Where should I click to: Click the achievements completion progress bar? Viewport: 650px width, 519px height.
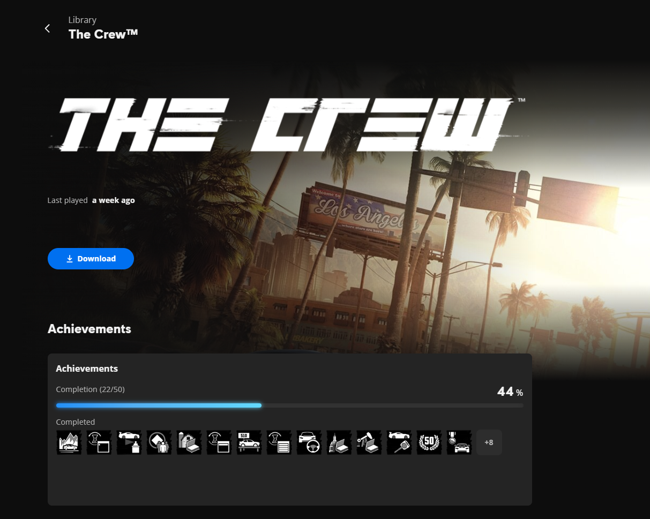[x=289, y=405]
